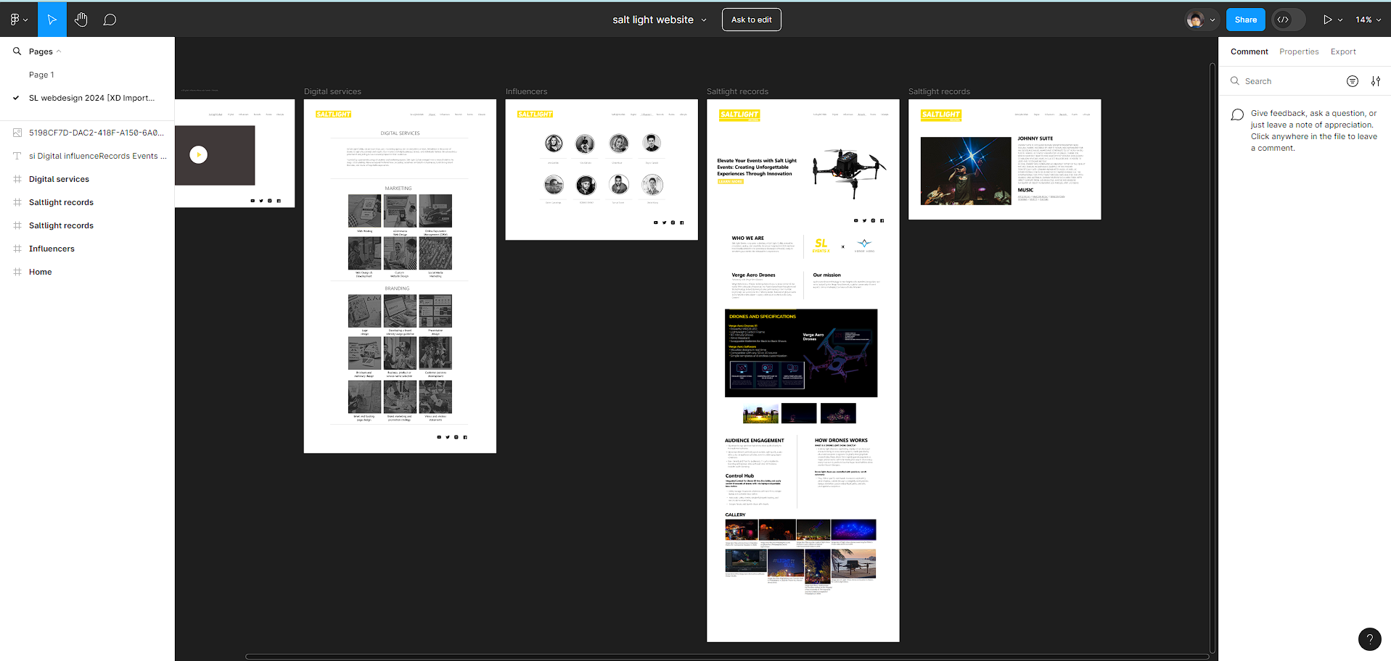
Task: Click the Saltlight records label above Johnny Suite frame
Action: point(939,91)
